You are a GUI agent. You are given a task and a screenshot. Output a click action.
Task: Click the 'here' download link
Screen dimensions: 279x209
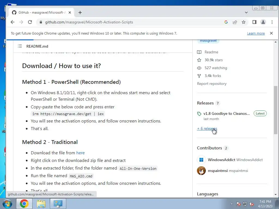[80, 153]
